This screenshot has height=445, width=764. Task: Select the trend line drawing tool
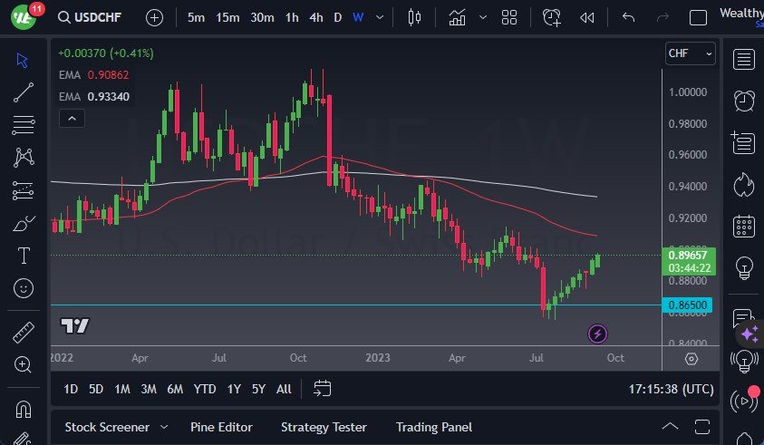pyautogui.click(x=24, y=92)
